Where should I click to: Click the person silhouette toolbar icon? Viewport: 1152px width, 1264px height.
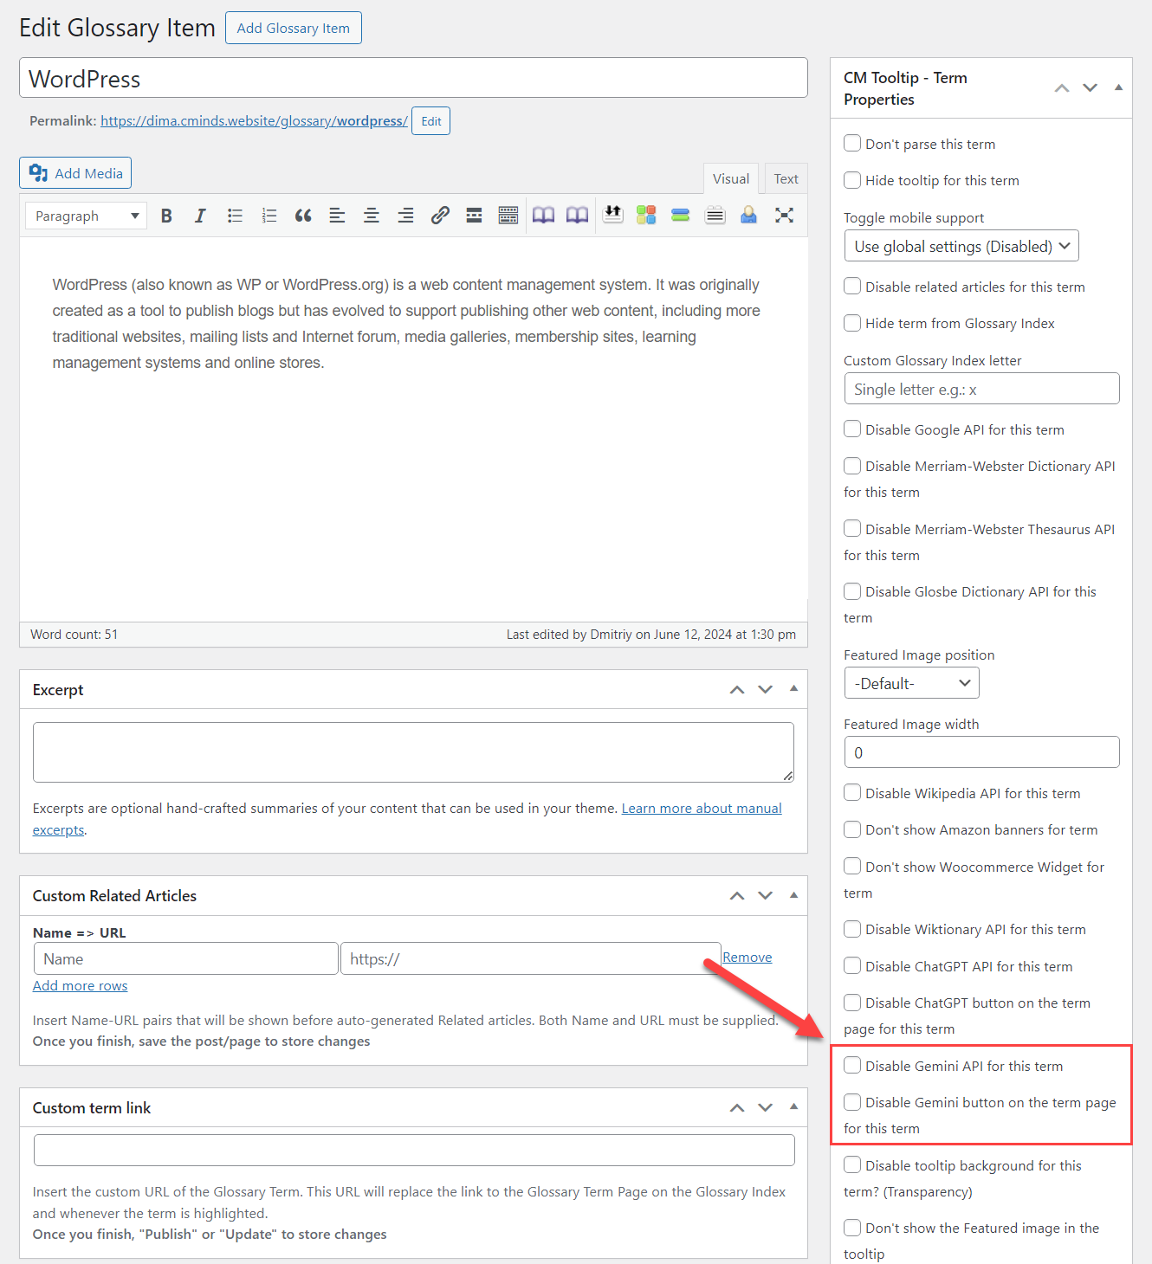(749, 215)
